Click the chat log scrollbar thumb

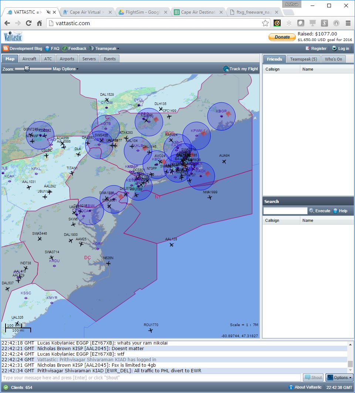coord(350,364)
